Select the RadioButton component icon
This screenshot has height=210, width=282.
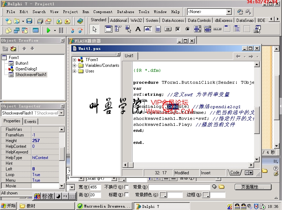188,29
